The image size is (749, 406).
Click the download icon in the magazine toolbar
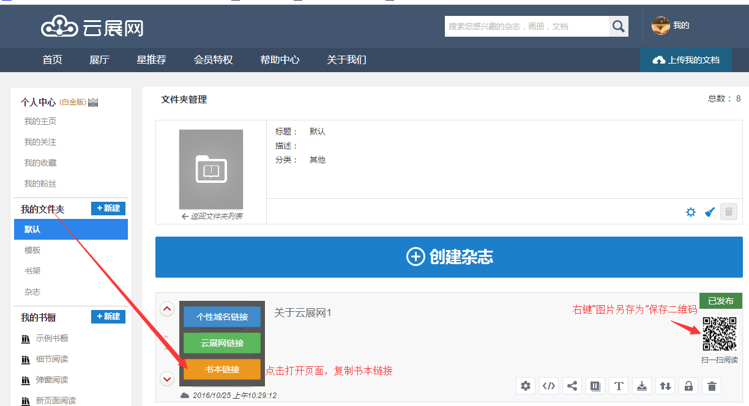coord(642,386)
